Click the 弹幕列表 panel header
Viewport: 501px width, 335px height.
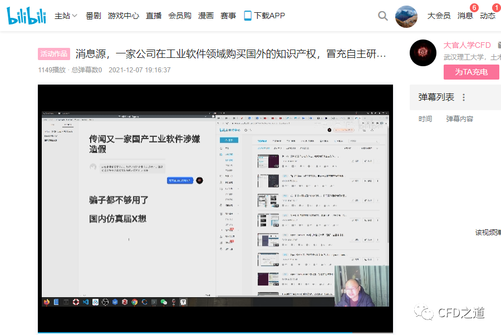click(x=436, y=97)
